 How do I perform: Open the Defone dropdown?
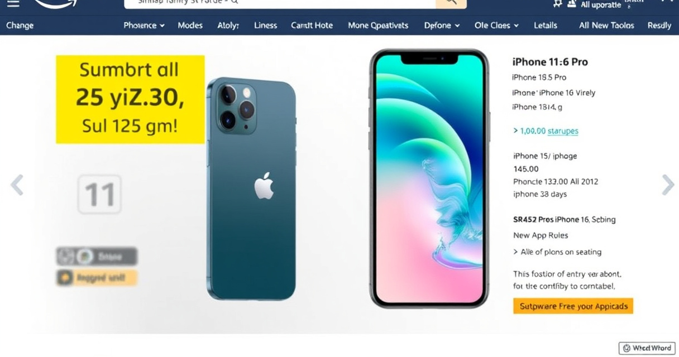(x=442, y=25)
